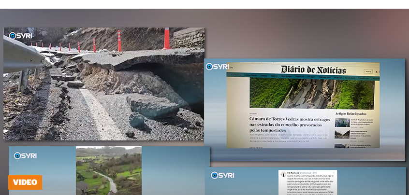
Task: Click the green countryside aerial video thumbnail
Action: point(109,170)
